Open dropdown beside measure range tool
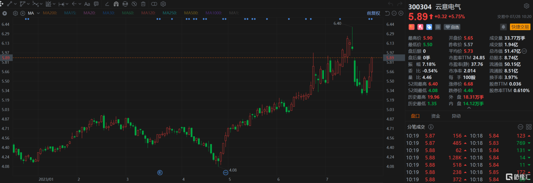The height and width of the screenshot is (183, 533). 67,4
